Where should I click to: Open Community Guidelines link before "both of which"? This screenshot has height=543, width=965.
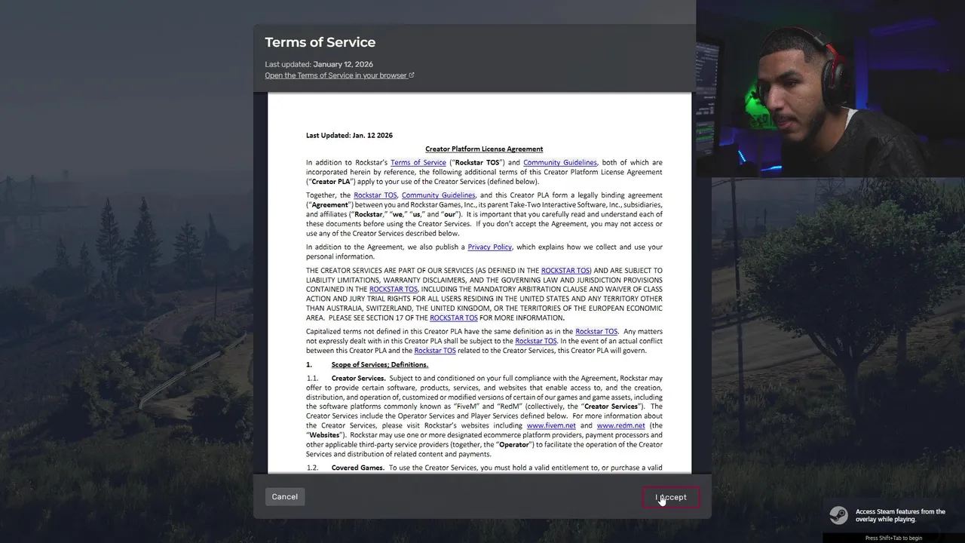pos(560,163)
